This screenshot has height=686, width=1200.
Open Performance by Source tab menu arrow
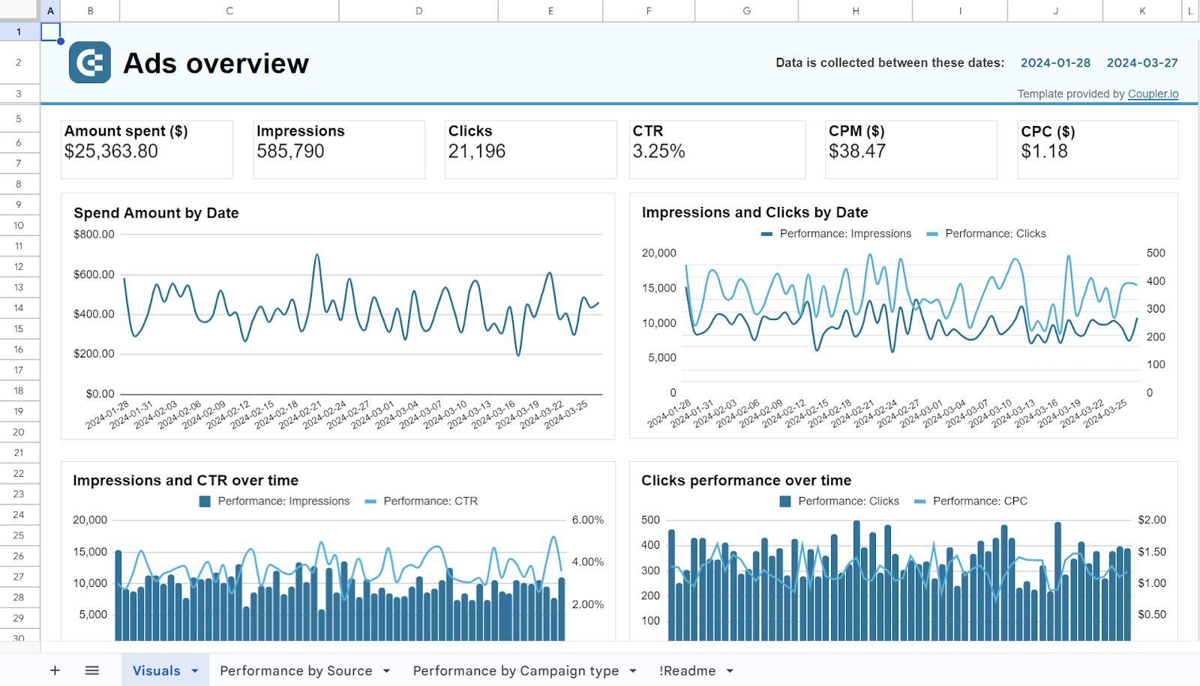pos(387,670)
